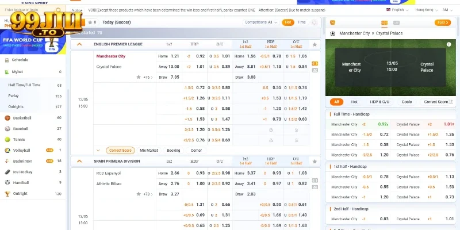
Task: Favorite the Spain Primera Division star
Action: (x=315, y=162)
